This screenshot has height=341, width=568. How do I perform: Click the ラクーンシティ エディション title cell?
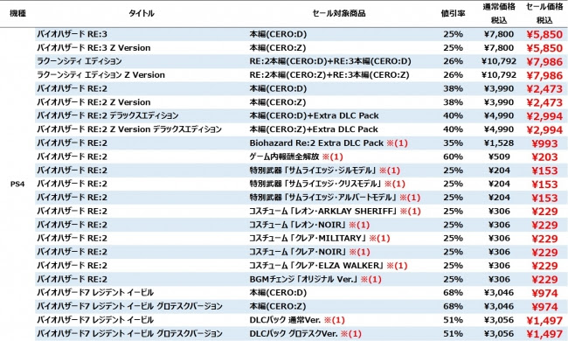click(x=80, y=61)
